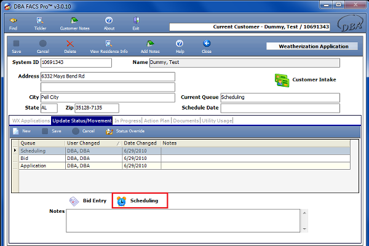Viewport: 369px width, 246px height.
Task: Minimize the DBA FACS Pro window
Action: pos(326,5)
